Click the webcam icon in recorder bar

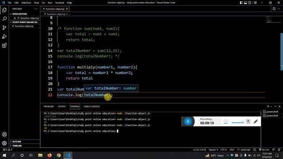pos(248,121)
